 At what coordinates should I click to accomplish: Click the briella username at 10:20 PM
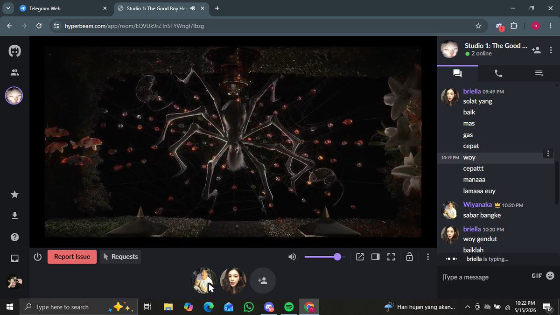click(x=472, y=229)
